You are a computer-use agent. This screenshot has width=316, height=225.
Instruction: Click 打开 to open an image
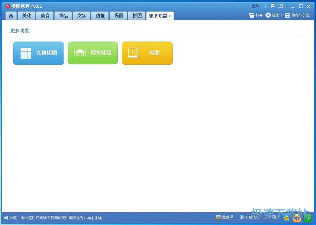(256, 15)
